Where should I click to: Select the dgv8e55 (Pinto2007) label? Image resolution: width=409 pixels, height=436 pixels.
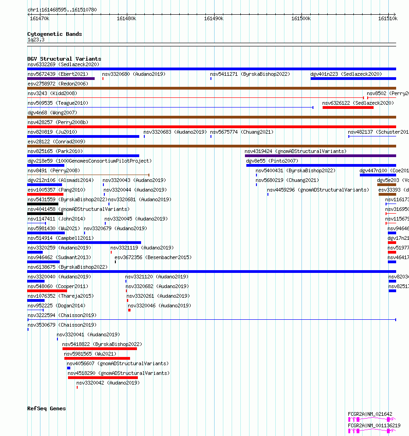(x=272, y=161)
